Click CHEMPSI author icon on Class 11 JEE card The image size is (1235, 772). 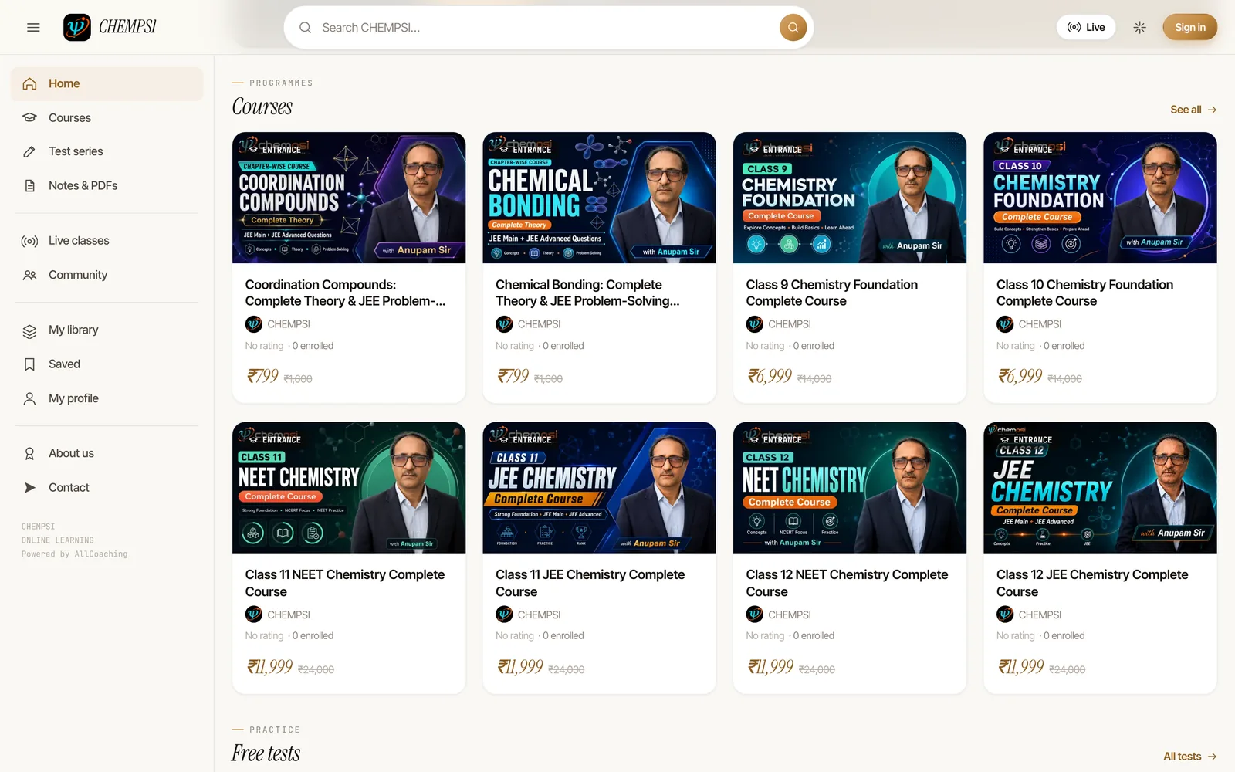pos(504,615)
